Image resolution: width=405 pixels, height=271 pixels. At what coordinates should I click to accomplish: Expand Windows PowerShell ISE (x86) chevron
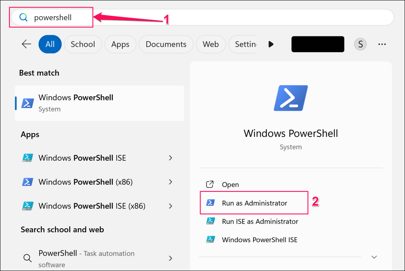[x=170, y=206]
